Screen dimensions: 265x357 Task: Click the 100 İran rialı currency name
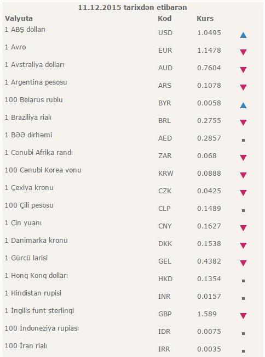click(x=26, y=346)
